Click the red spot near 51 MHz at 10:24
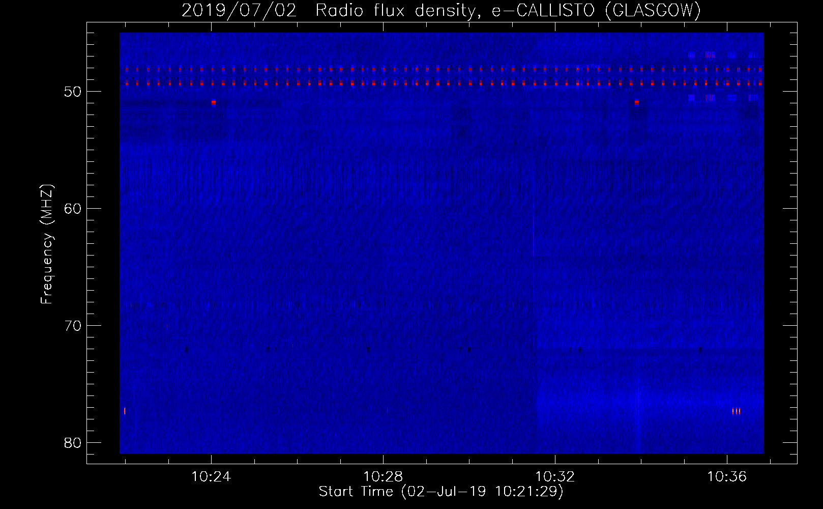Viewport: 823px width, 509px height. (214, 102)
